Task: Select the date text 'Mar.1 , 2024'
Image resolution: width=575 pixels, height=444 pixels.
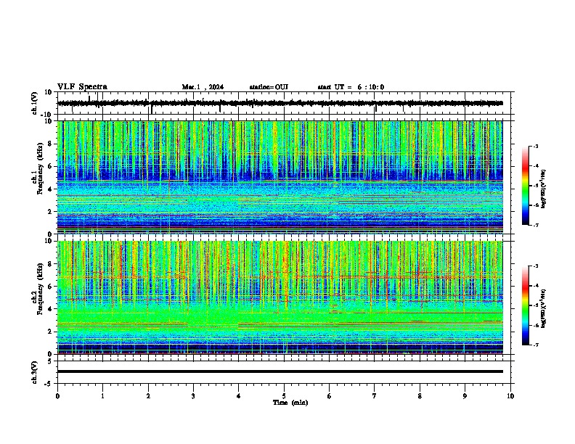Action: pos(203,87)
